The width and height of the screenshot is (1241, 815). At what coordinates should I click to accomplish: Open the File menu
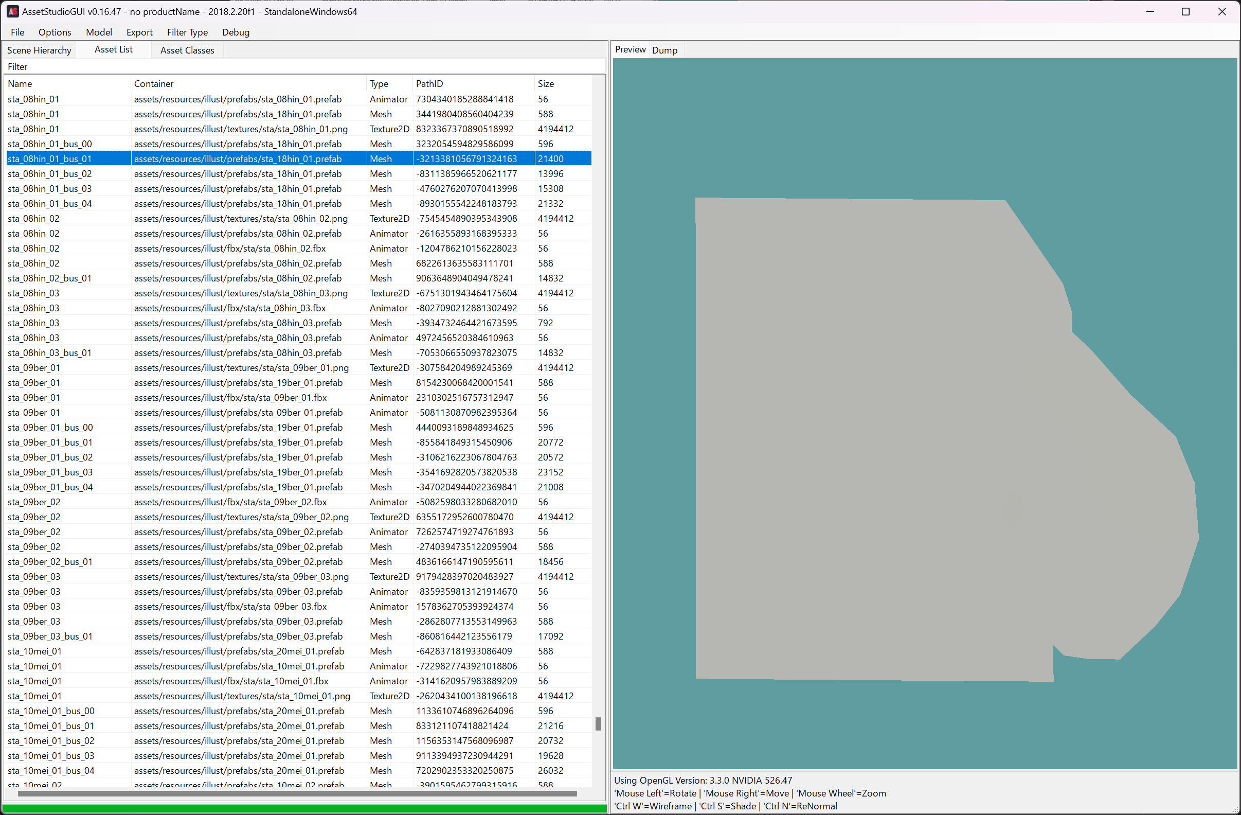[17, 32]
